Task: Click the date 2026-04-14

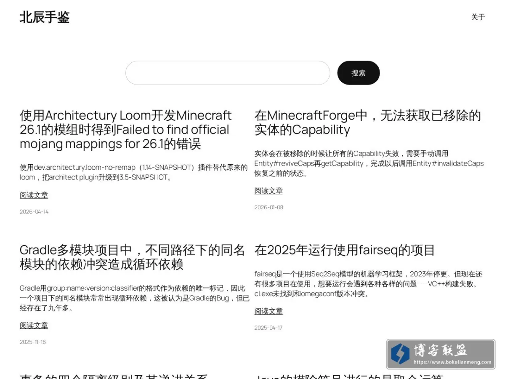Action: (34, 212)
